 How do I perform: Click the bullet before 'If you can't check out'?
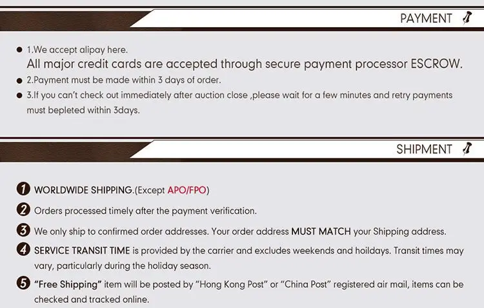[20, 96]
